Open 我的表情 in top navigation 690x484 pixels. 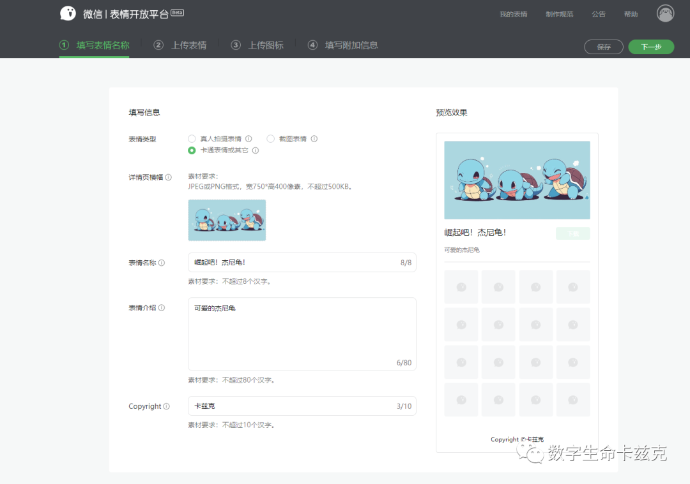coord(513,14)
